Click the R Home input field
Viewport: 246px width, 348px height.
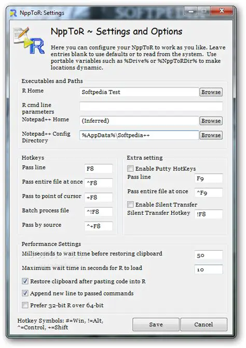click(x=139, y=92)
